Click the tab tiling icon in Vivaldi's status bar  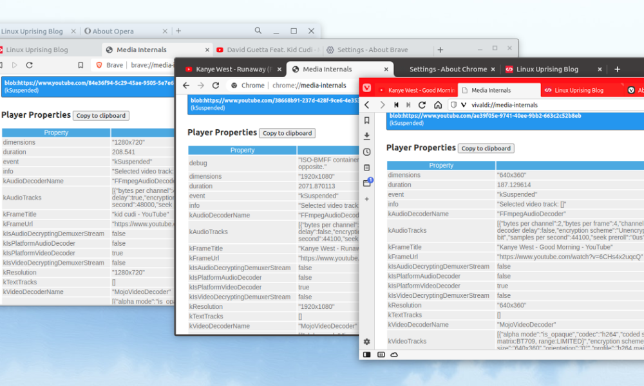click(381, 354)
